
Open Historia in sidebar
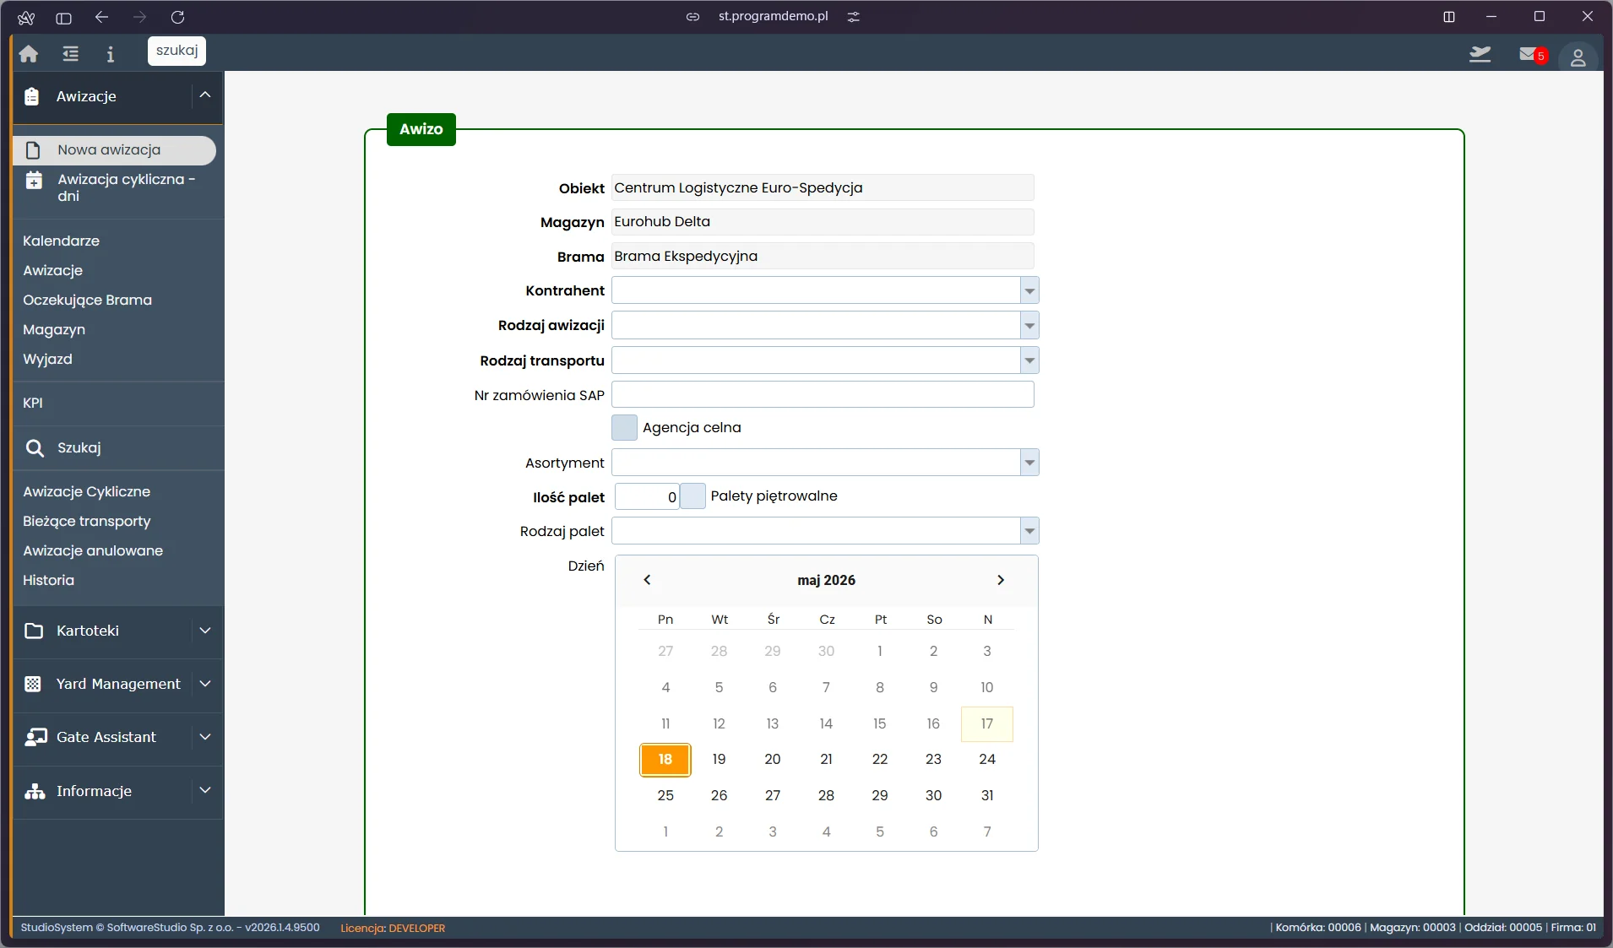(x=48, y=581)
